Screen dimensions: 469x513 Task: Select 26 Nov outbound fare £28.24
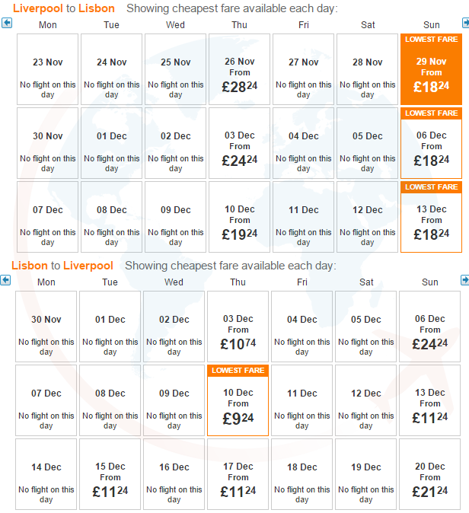tap(239, 69)
